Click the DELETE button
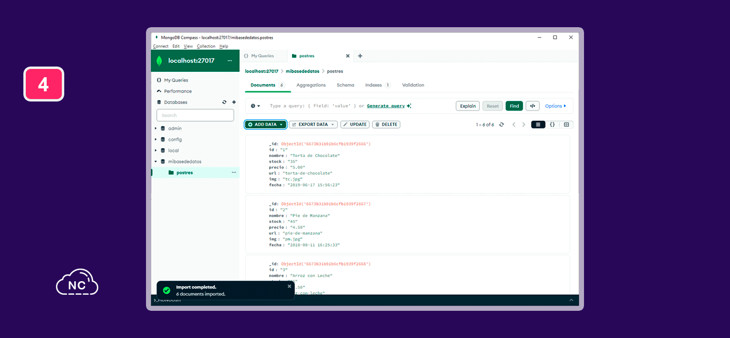The width and height of the screenshot is (730, 338). pyautogui.click(x=386, y=125)
